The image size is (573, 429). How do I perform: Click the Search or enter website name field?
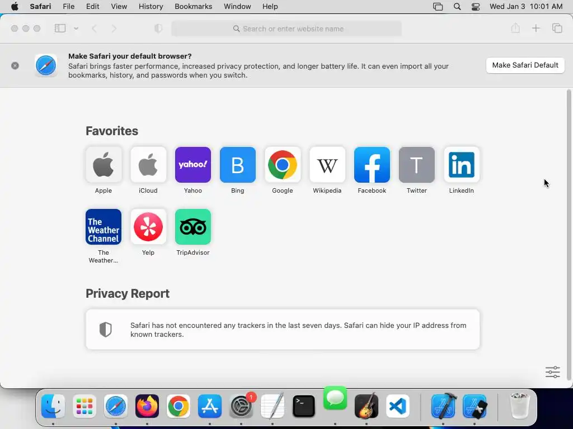coord(286,28)
